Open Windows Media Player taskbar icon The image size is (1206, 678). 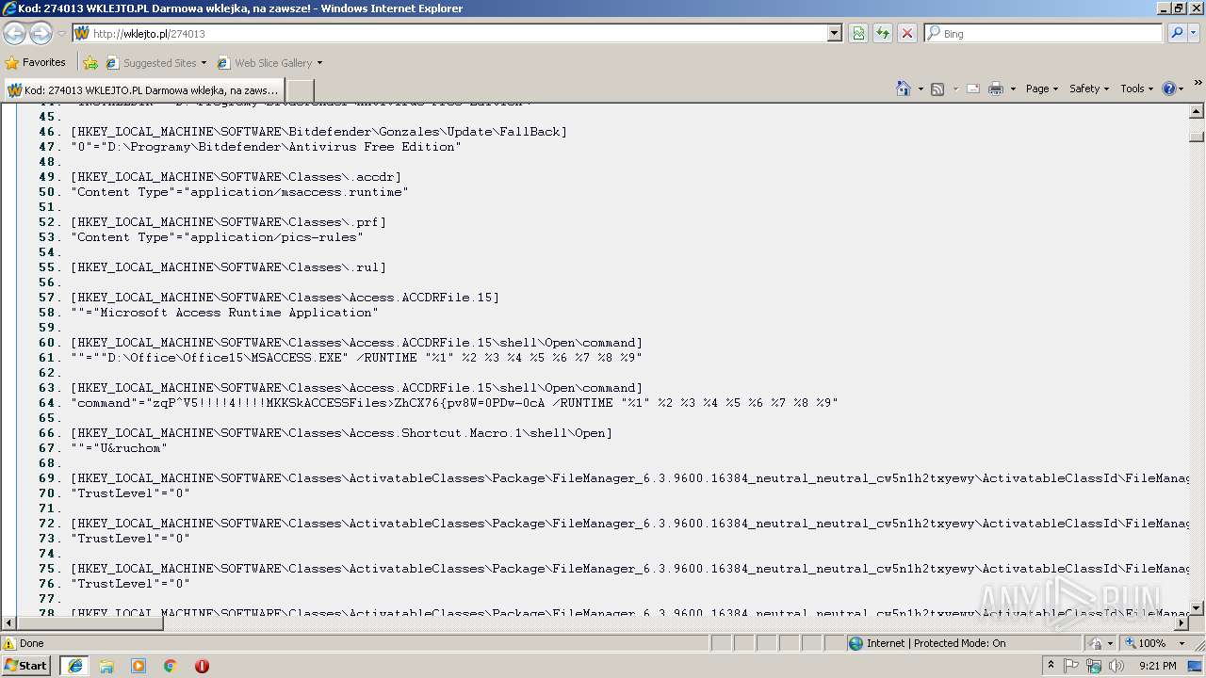(139, 666)
